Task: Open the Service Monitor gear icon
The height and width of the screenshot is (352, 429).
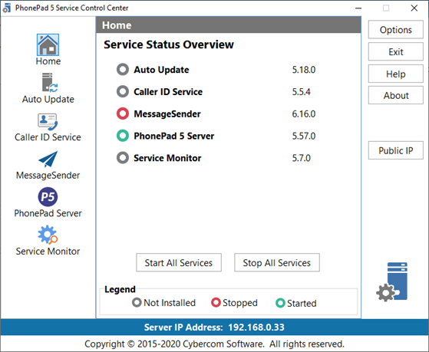Action: click(48, 235)
